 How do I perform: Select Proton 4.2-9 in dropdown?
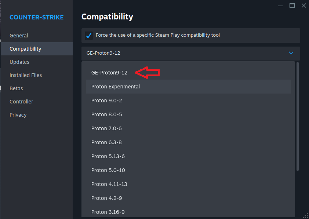tap(106, 198)
